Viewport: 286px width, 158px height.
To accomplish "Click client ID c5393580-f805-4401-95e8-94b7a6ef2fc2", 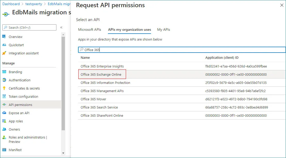I will pos(235,91).
